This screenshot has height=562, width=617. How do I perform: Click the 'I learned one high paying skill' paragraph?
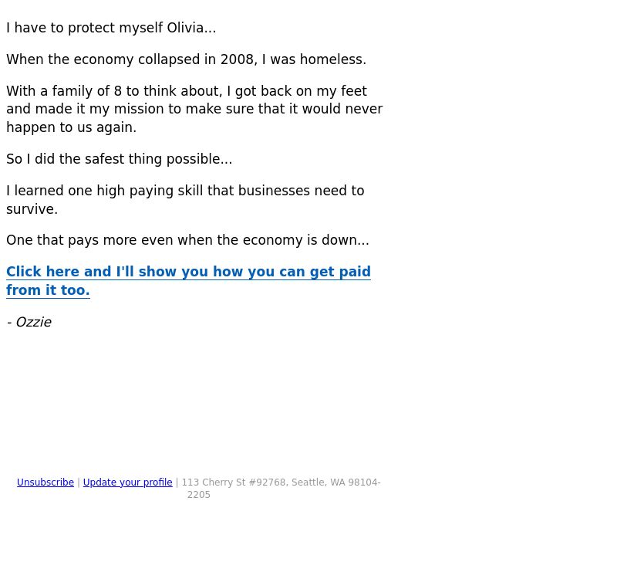(x=185, y=200)
